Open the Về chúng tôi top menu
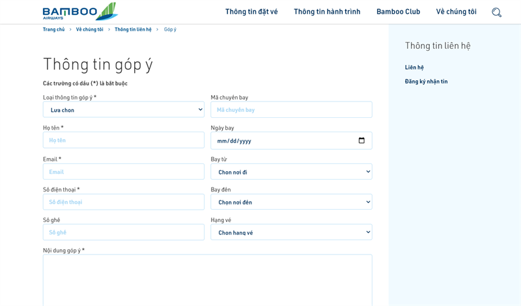This screenshot has width=521, height=306. coord(457,12)
